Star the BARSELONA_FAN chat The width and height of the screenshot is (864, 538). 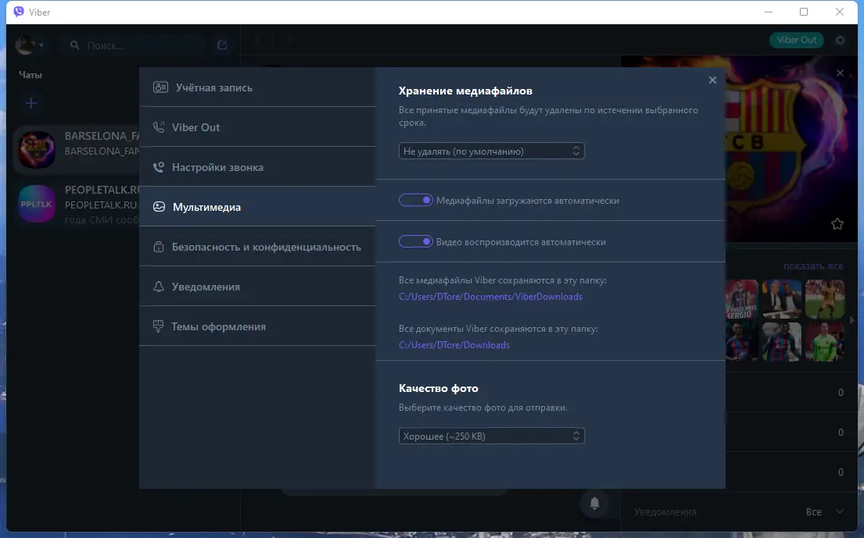point(837,223)
